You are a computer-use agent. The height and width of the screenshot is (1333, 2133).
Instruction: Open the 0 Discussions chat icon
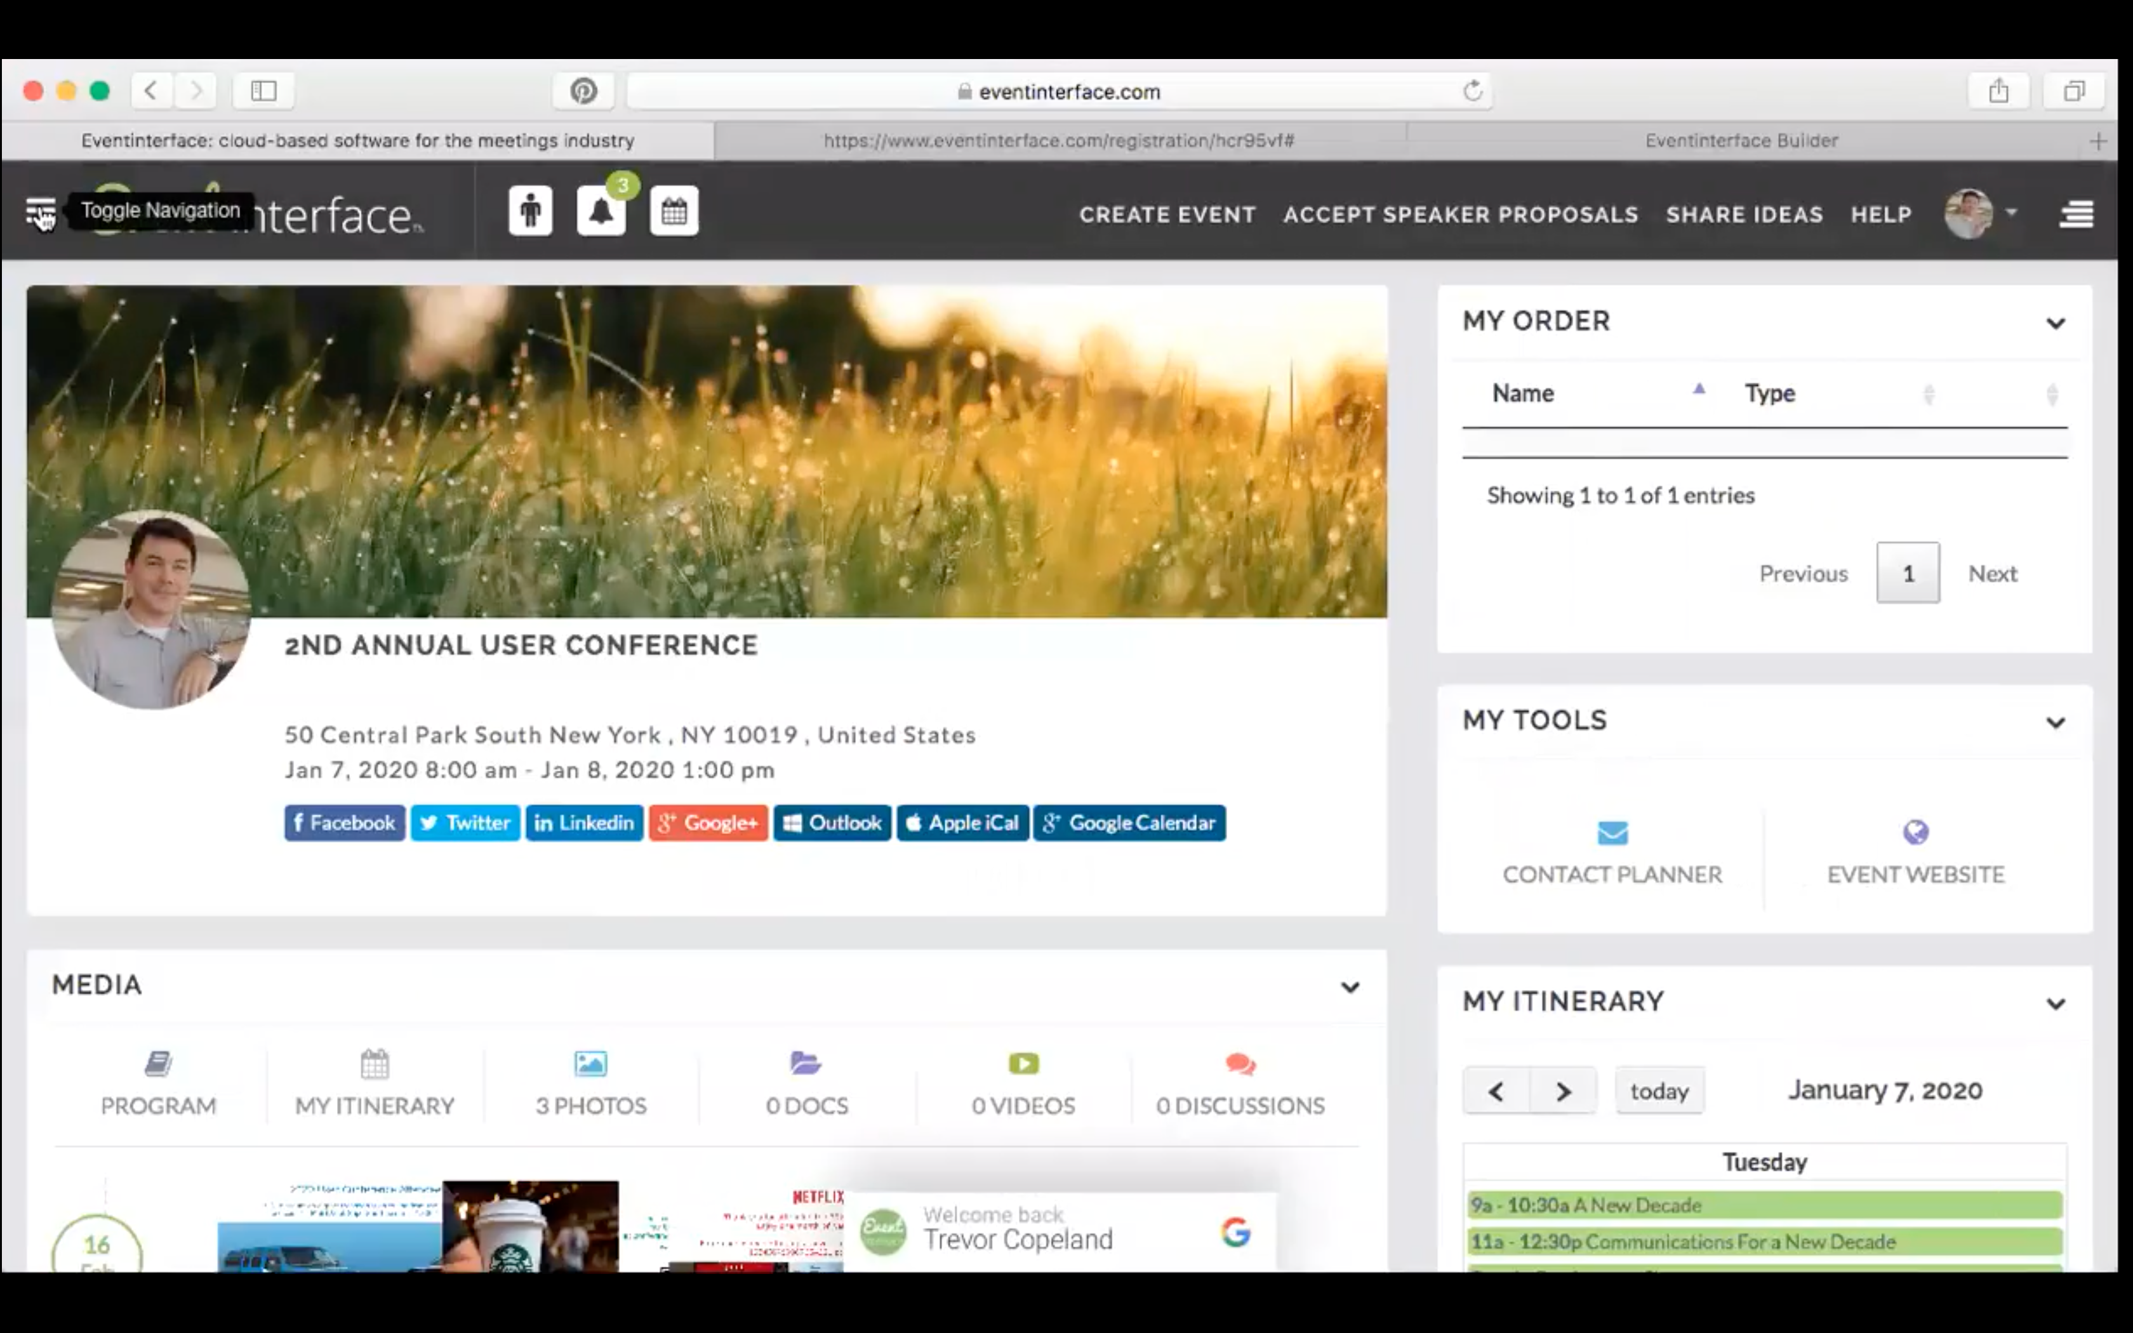1239,1063
